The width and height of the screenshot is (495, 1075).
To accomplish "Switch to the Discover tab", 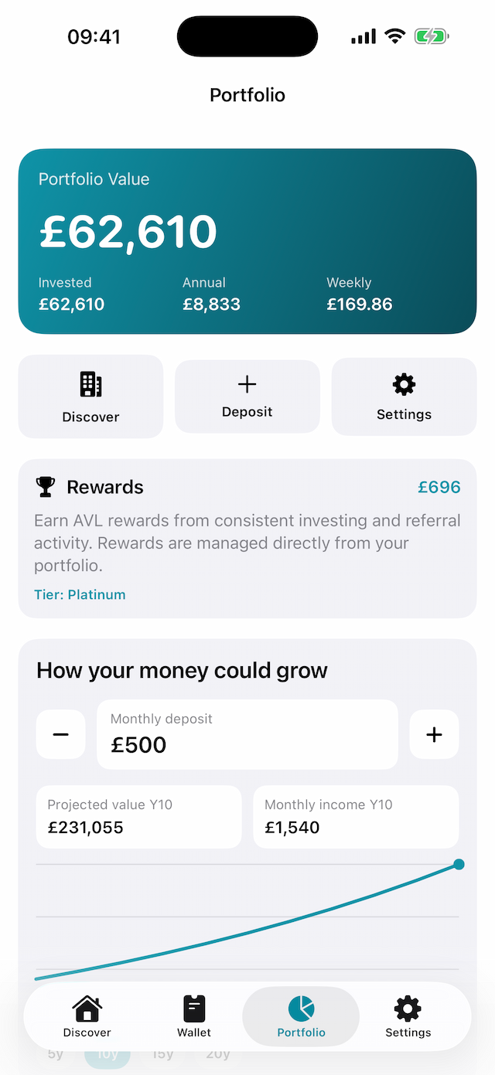I will tap(87, 1016).
